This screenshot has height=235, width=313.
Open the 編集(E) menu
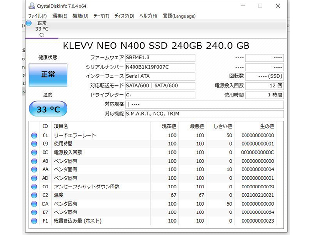60,16
